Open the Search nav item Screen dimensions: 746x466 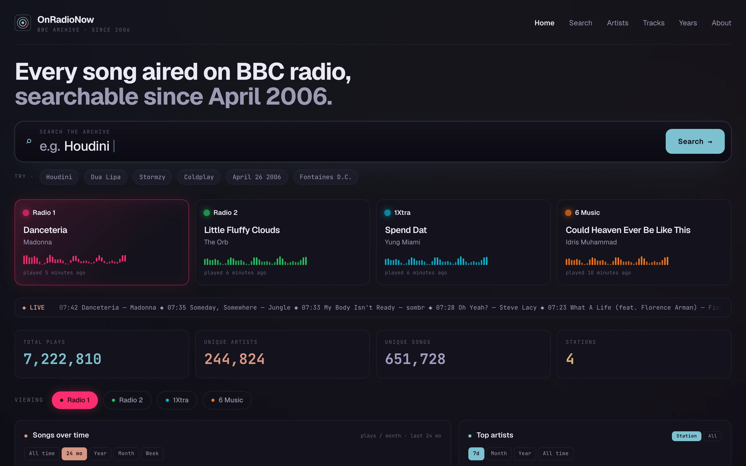coord(581,23)
